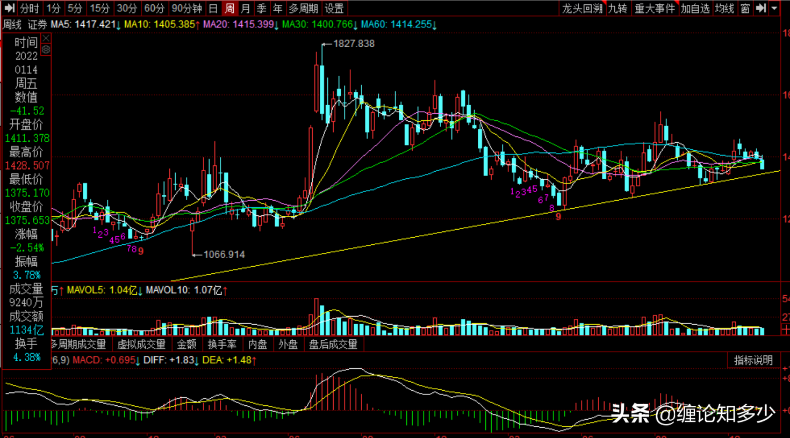The width and height of the screenshot is (790, 438).
Task: Select the 虚拟成交量 tab
Action: tap(141, 344)
